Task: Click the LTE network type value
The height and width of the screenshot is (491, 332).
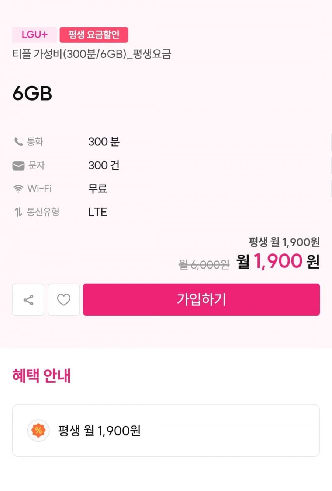Action: pyautogui.click(x=98, y=212)
